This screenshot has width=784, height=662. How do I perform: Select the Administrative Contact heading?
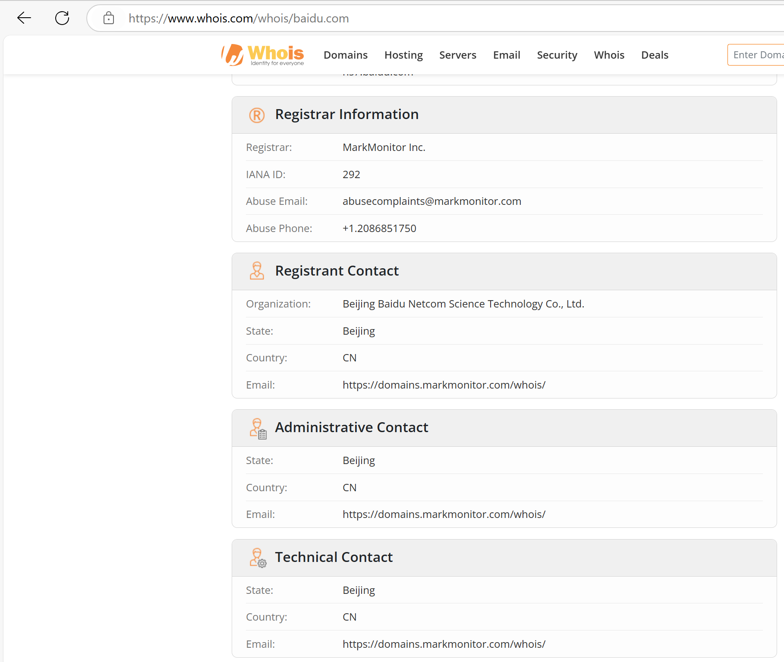coord(352,427)
